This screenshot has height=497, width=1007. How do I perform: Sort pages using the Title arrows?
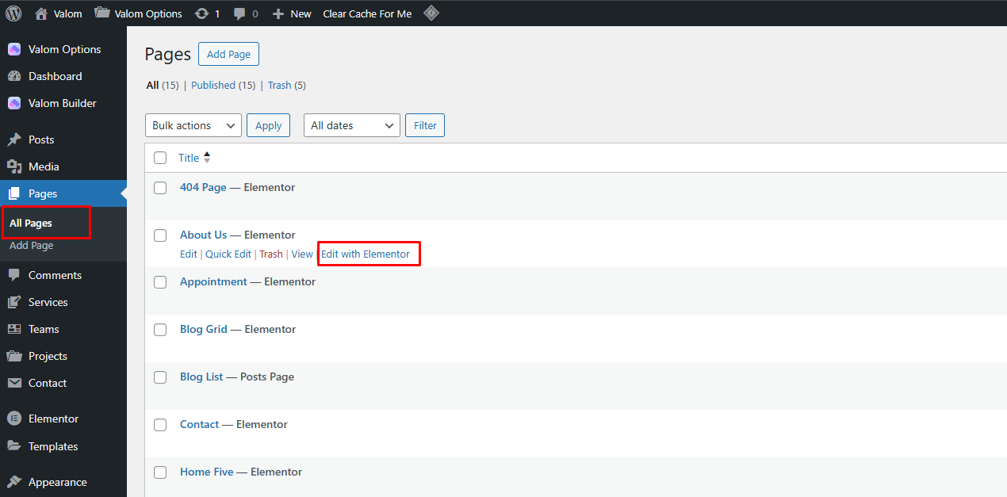(x=207, y=158)
